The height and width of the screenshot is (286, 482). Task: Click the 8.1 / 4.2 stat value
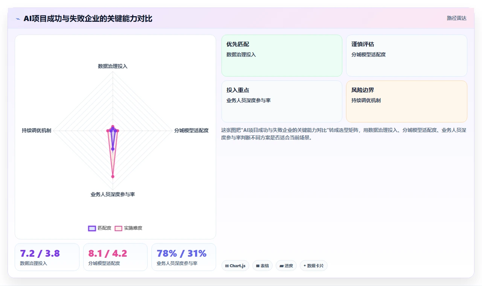[108, 253]
